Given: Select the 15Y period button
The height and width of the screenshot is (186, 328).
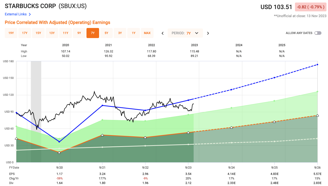Looking at the screenshot, I should click(38, 33).
